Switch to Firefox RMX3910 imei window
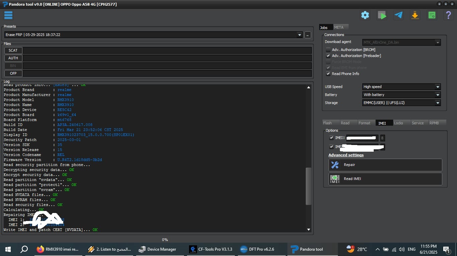 point(58,249)
